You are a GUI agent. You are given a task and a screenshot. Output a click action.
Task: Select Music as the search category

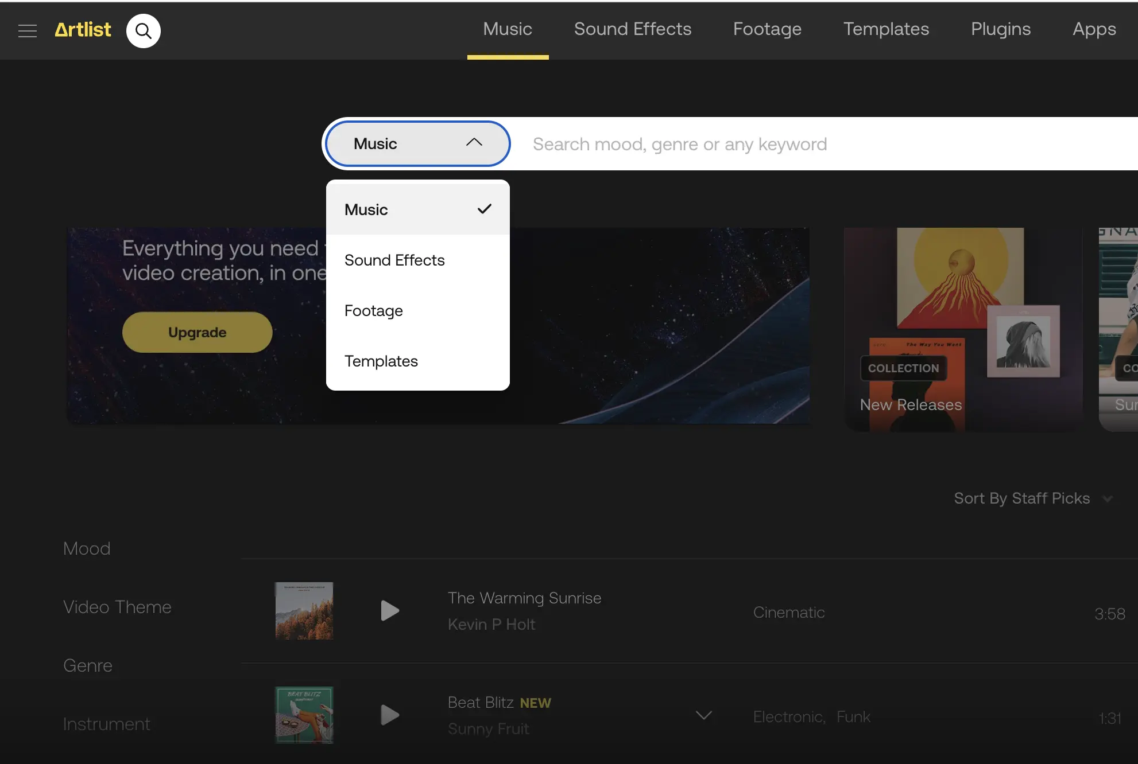point(366,209)
